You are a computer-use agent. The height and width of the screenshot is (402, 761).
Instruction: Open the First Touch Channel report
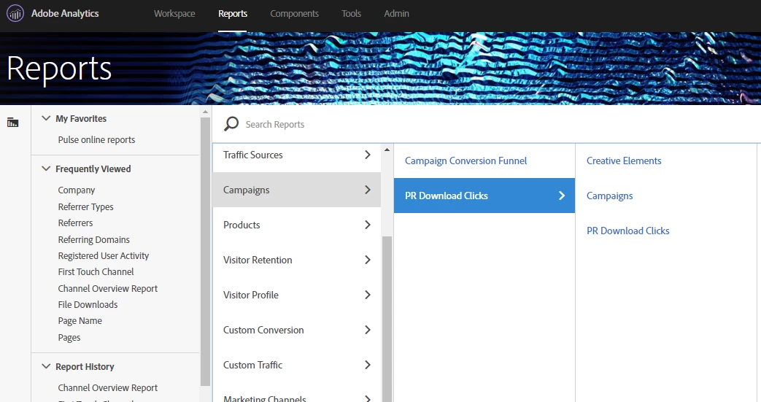[x=96, y=272]
